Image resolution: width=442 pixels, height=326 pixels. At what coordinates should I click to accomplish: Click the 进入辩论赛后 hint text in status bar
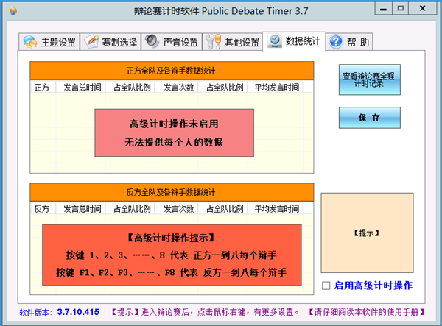[206, 312]
